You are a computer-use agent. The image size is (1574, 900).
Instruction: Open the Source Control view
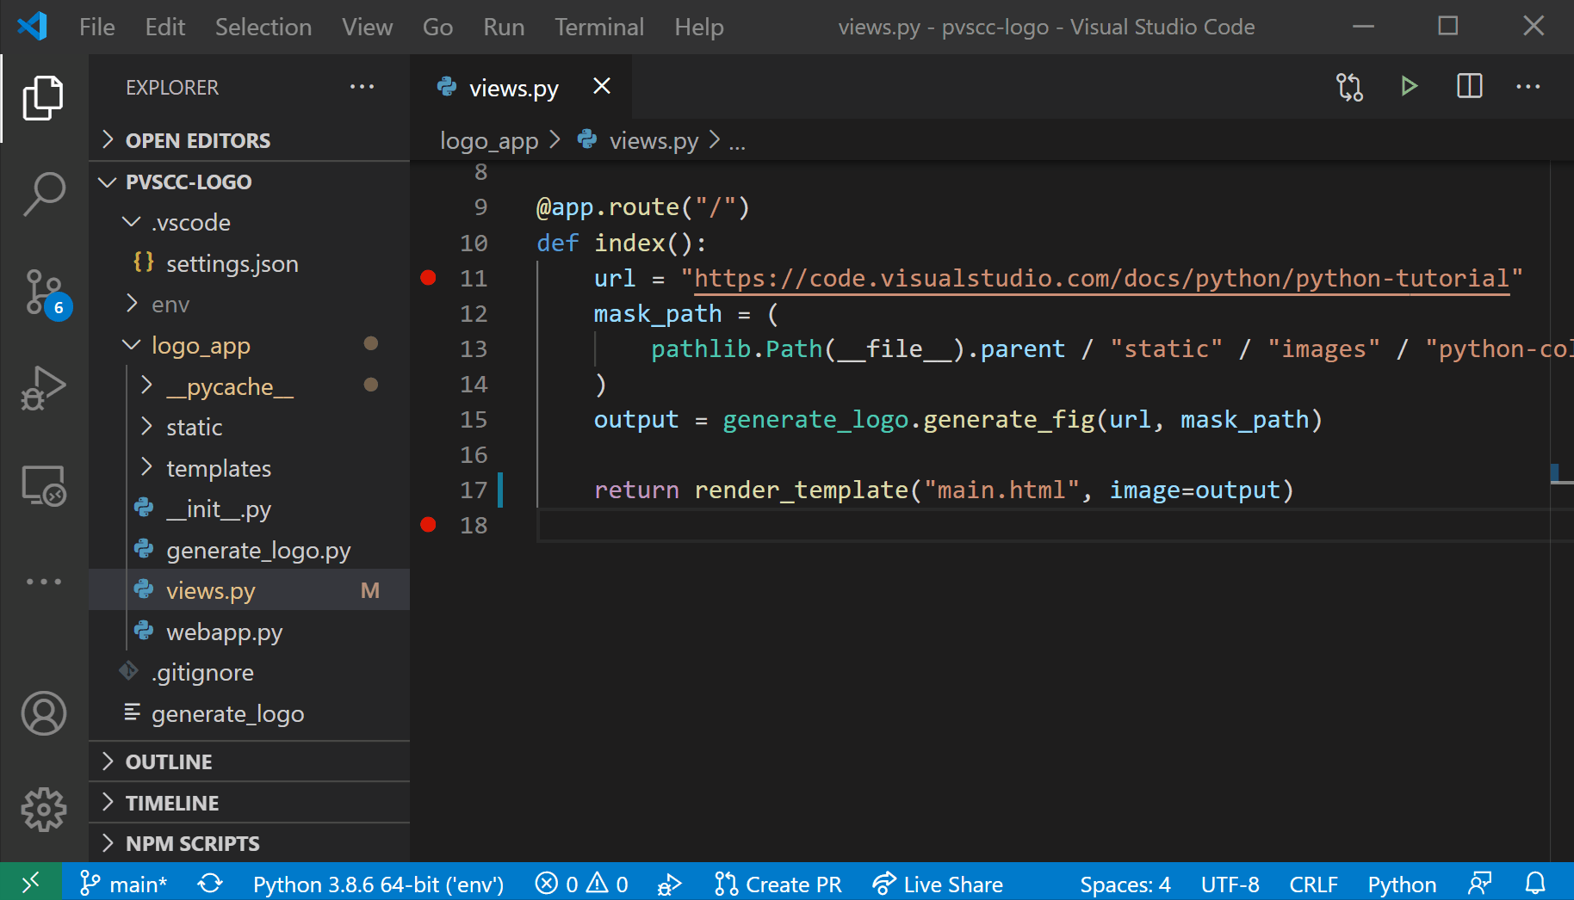[43, 293]
